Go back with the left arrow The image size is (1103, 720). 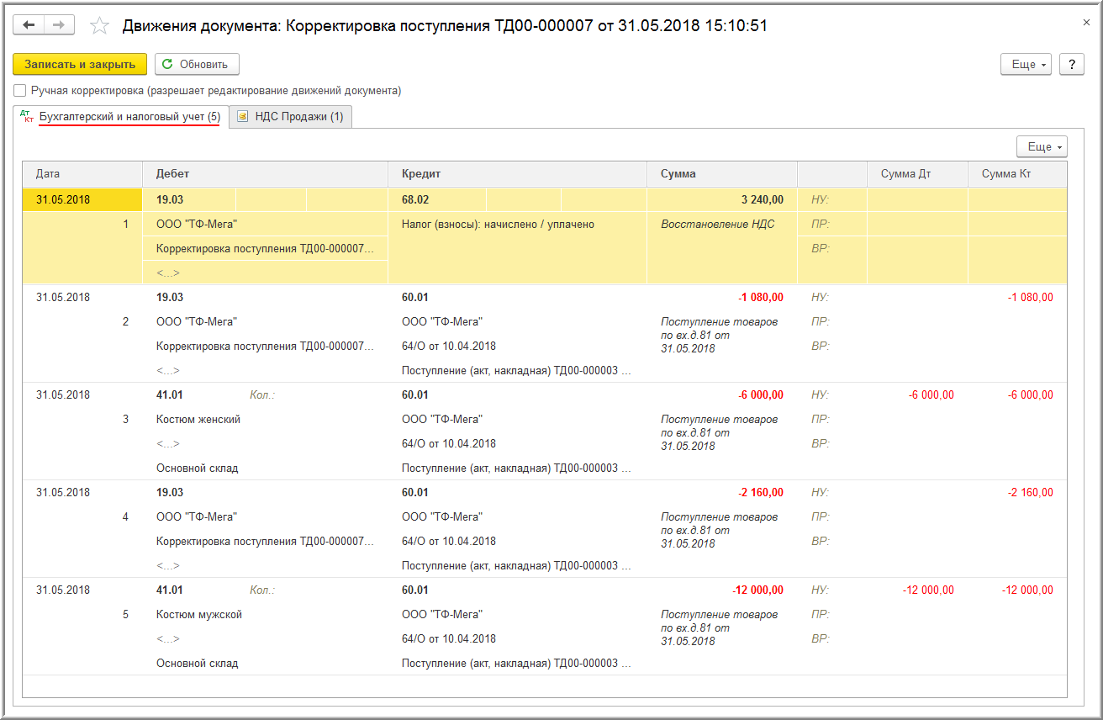tap(29, 25)
